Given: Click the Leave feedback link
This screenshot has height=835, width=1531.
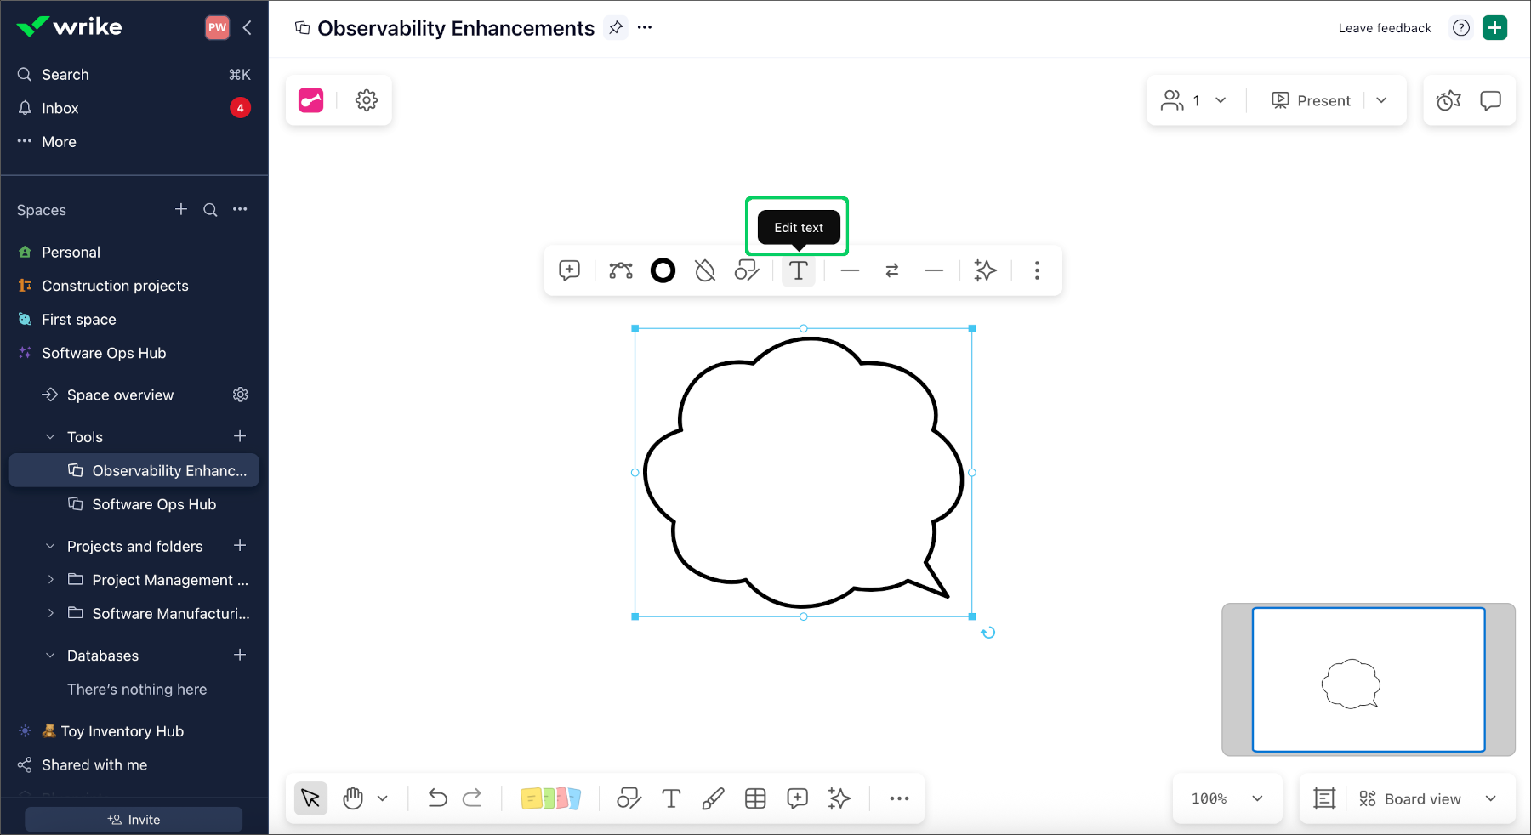Looking at the screenshot, I should tap(1384, 27).
